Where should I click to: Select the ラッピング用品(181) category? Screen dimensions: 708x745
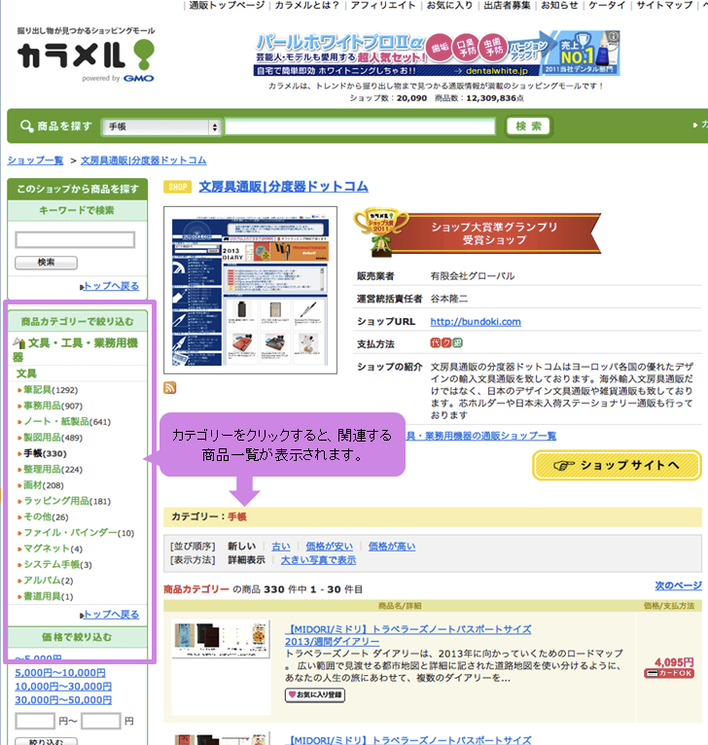pos(67,501)
